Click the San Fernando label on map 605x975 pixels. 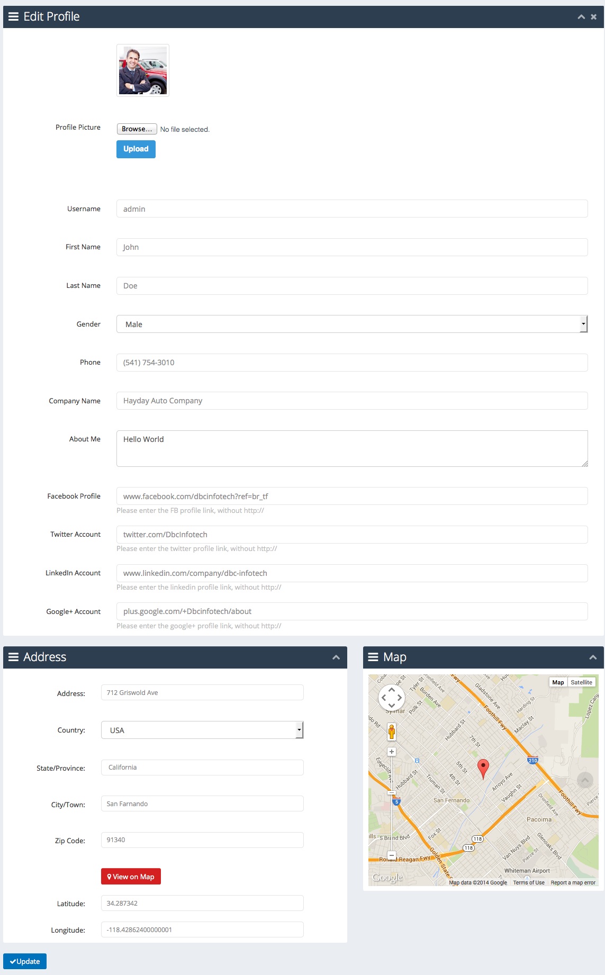(452, 800)
